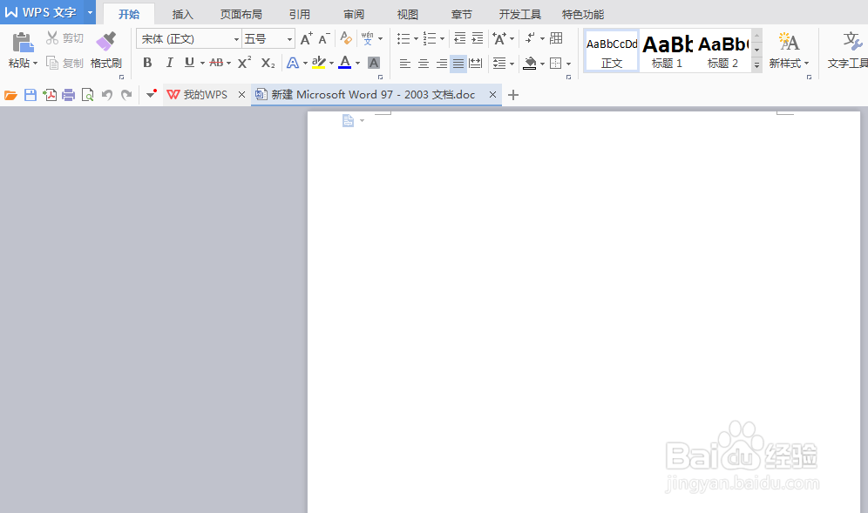868x513 pixels.
Task: Expand the Paste options arrow
Action: (x=36, y=63)
